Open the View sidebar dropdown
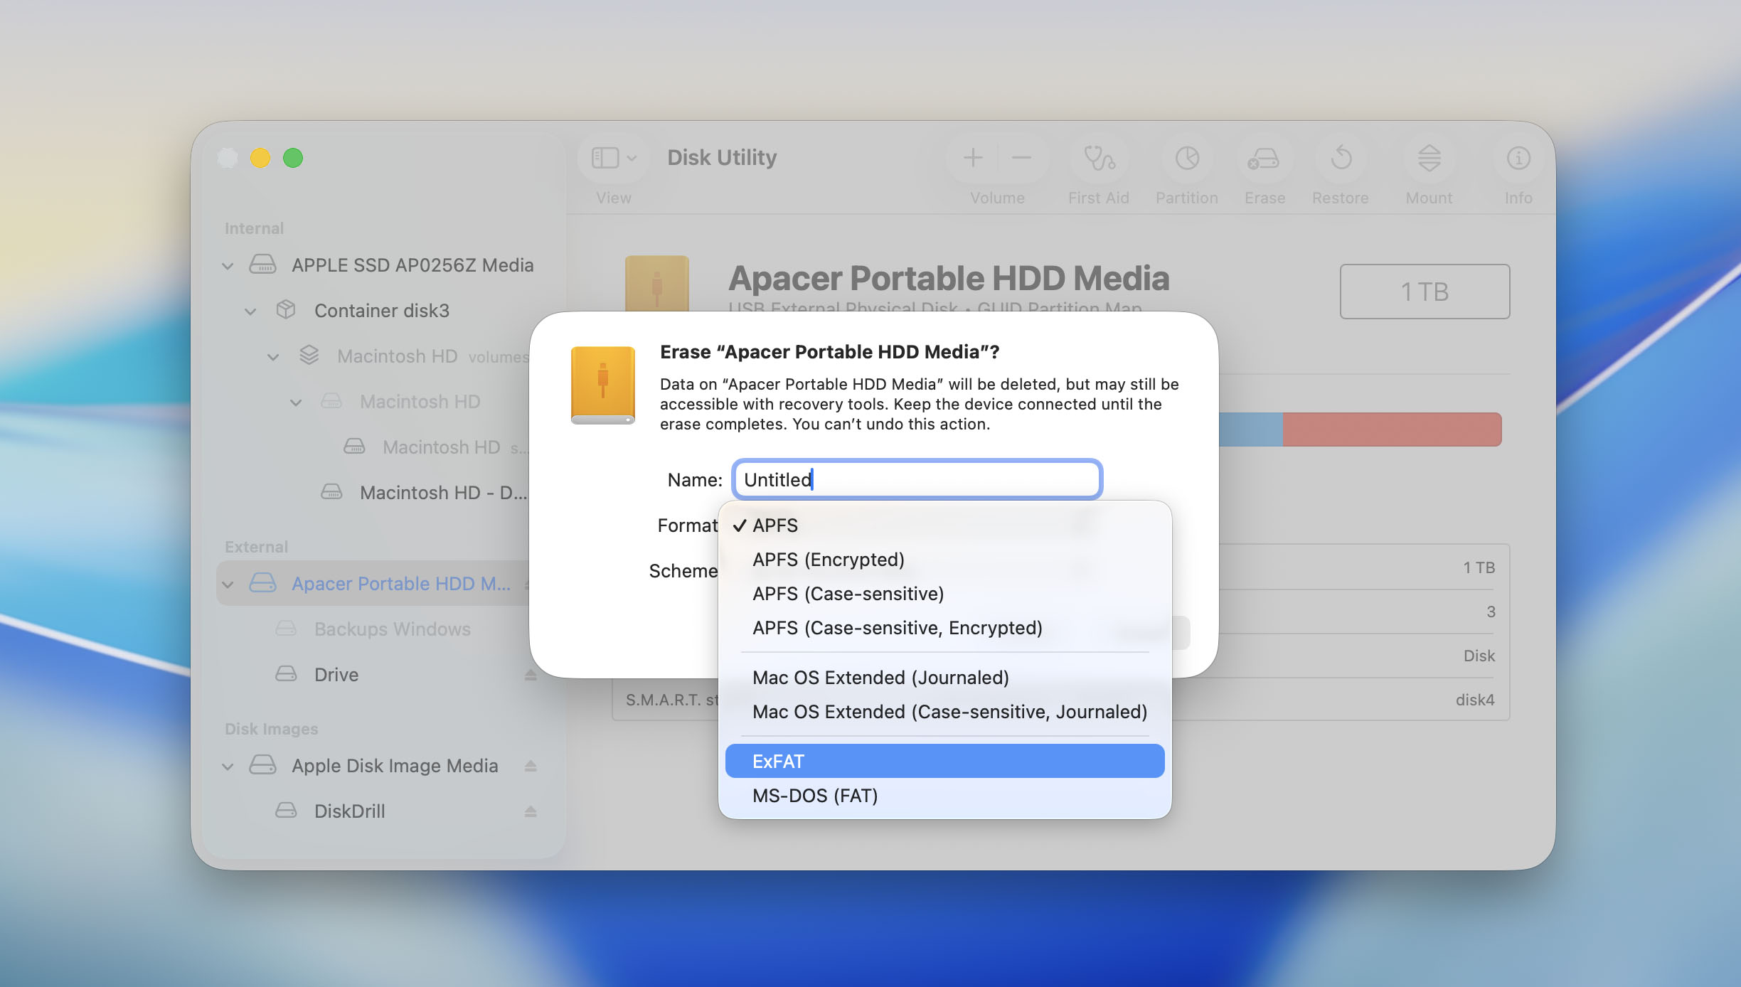 (x=614, y=158)
